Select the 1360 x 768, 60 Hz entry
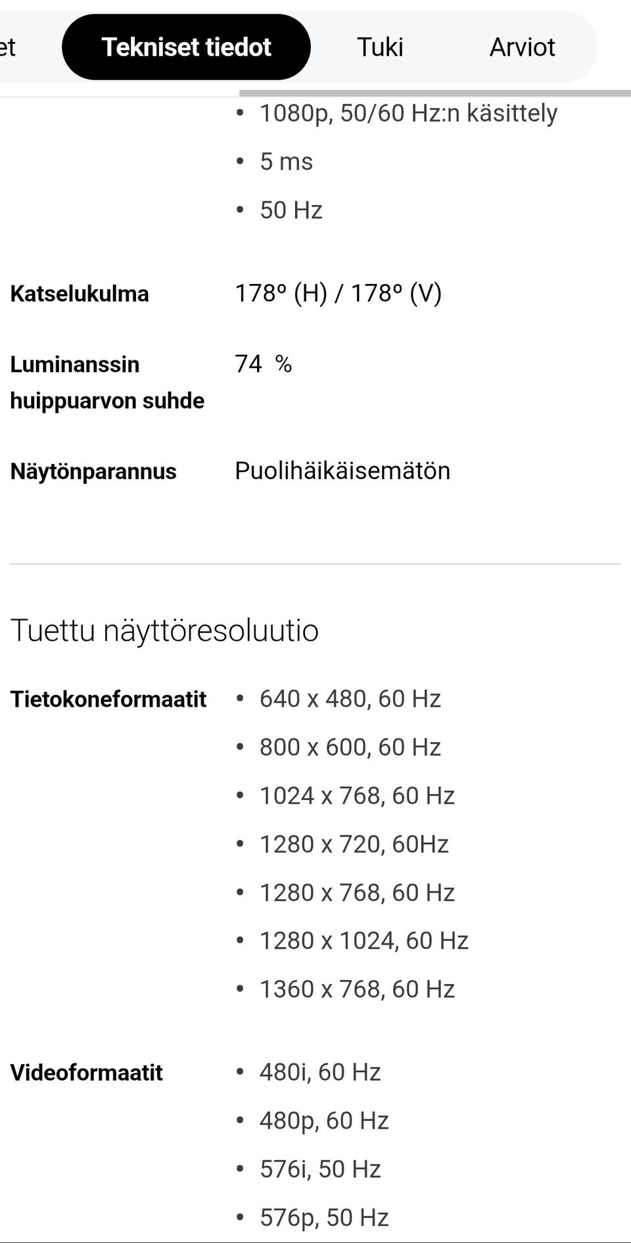This screenshot has width=631, height=1243. pyautogui.click(x=357, y=989)
